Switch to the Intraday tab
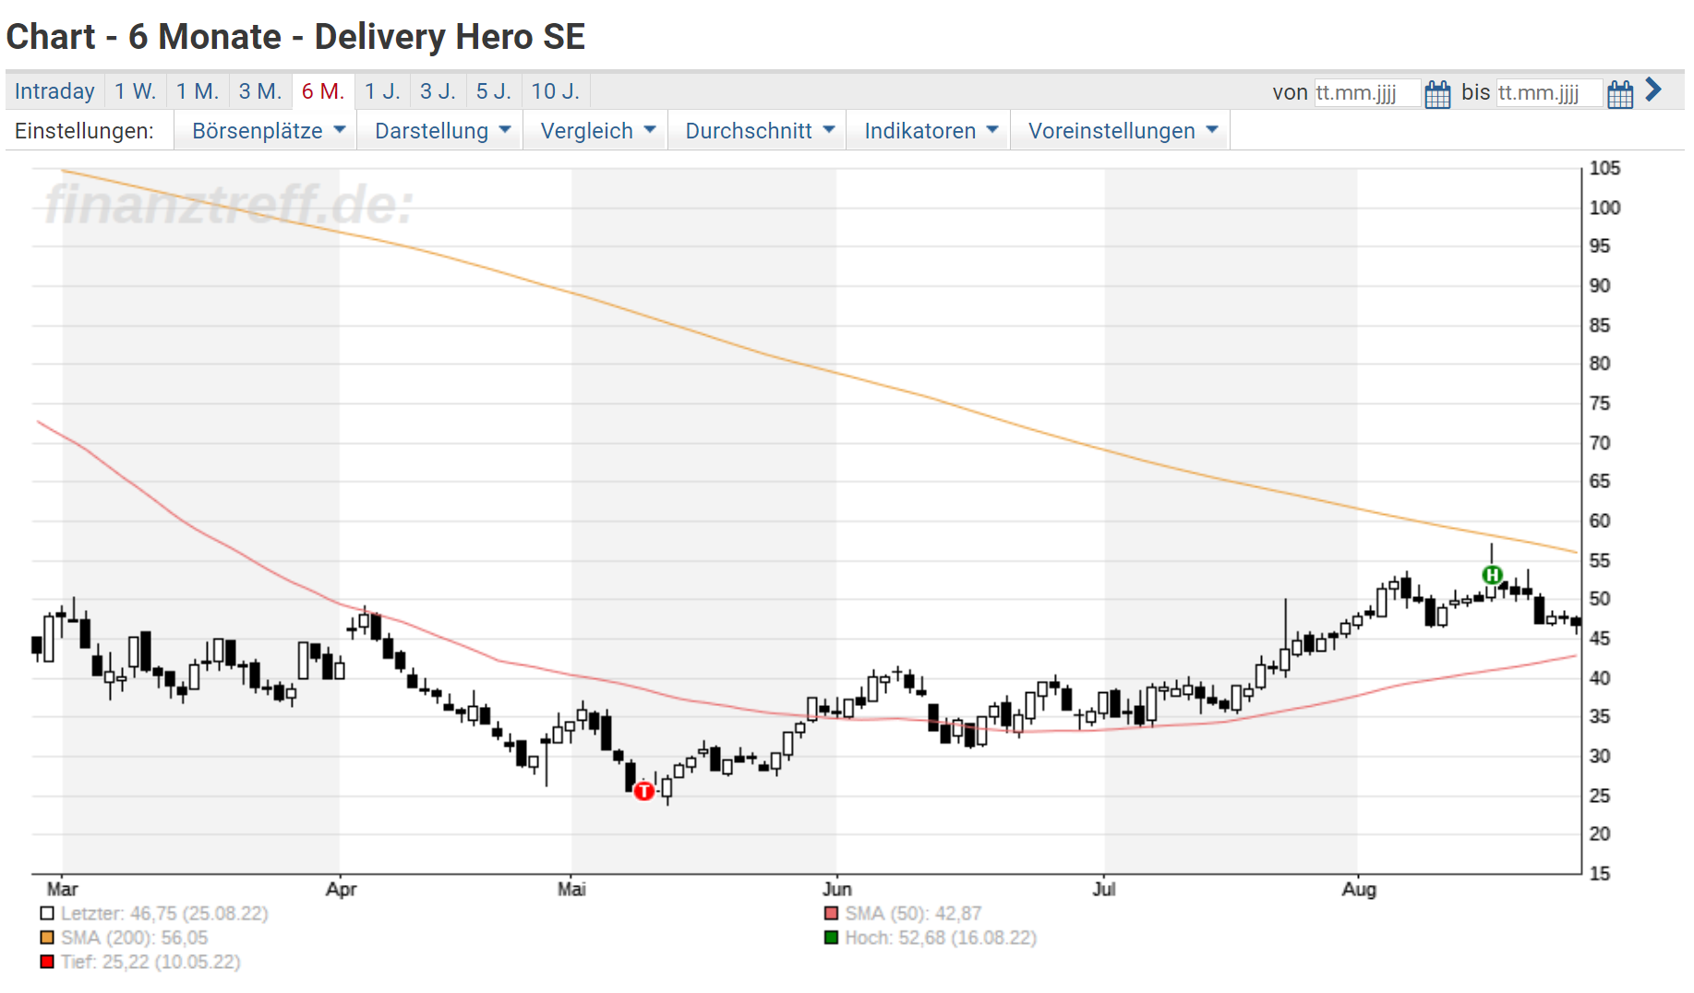Image resolution: width=1694 pixels, height=993 pixels. (54, 91)
